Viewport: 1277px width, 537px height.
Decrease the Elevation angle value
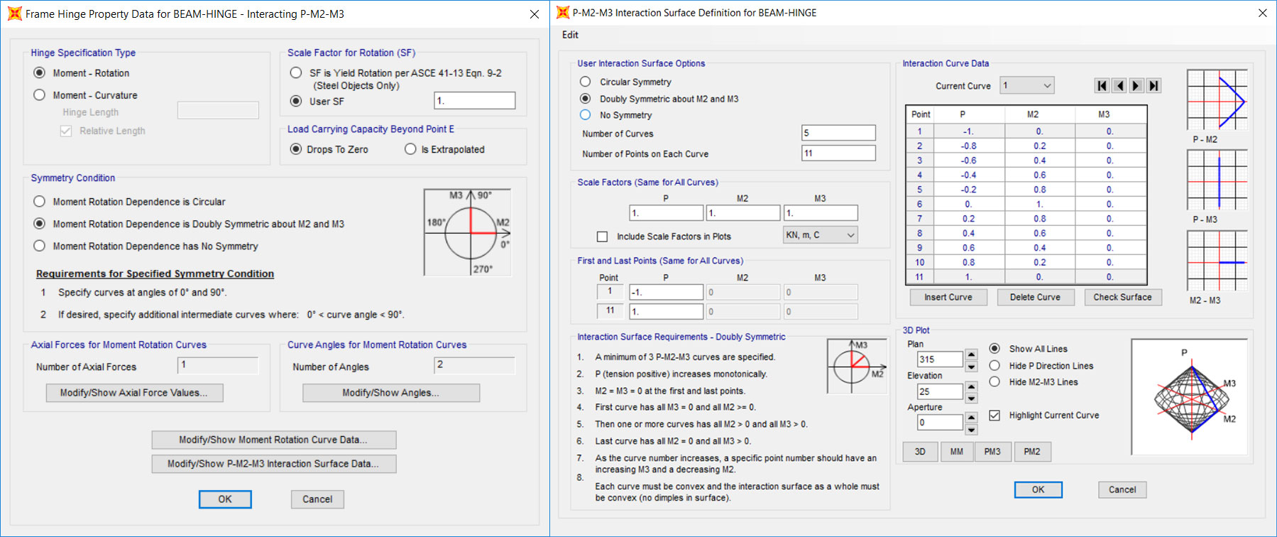coord(972,398)
